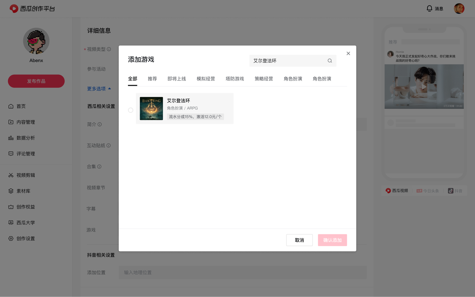The width and height of the screenshot is (475, 297).
Task: Click the 输入地理位置 input field
Action: tap(243, 272)
